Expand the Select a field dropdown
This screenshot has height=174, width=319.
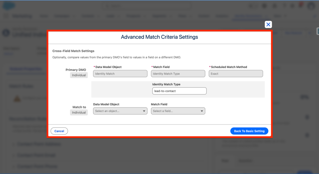[x=178, y=111]
